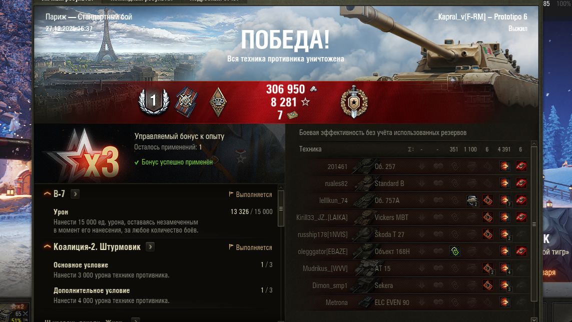Click the diamond-shaped brass knuckles medal
Image resolution: width=572 pixels, height=322 pixels.
(x=218, y=102)
